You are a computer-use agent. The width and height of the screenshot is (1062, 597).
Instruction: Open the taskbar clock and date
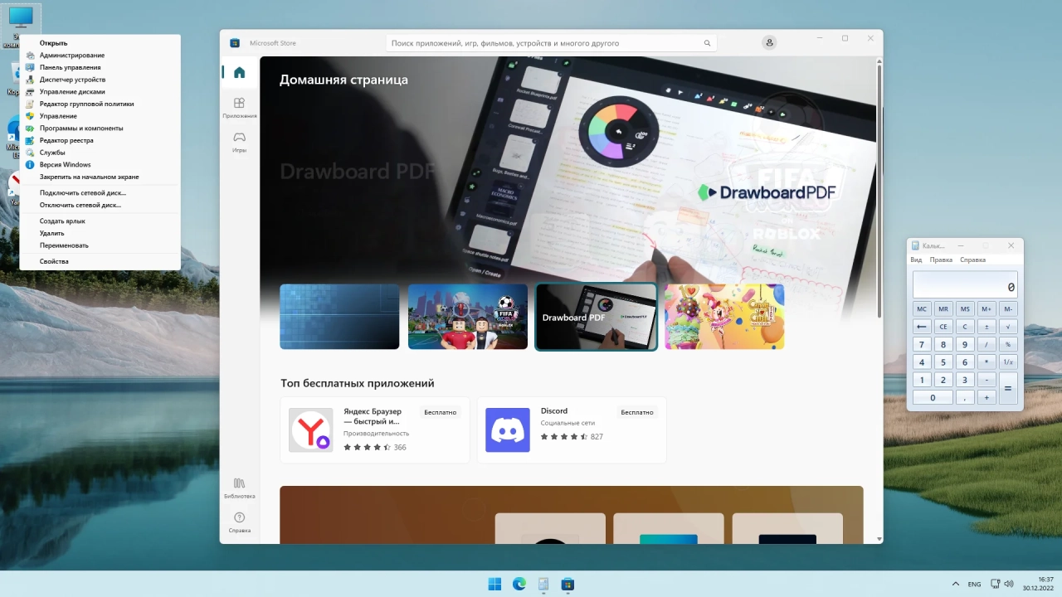(x=1038, y=584)
